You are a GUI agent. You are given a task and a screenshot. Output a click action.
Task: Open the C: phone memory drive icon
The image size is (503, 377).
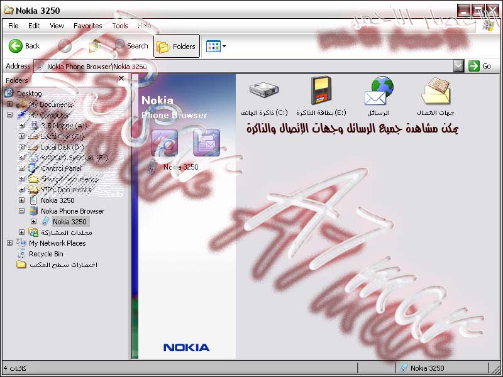(x=264, y=89)
